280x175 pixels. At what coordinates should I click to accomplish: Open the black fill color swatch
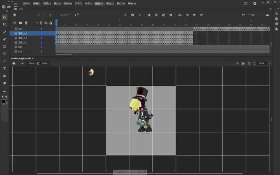click(3, 101)
